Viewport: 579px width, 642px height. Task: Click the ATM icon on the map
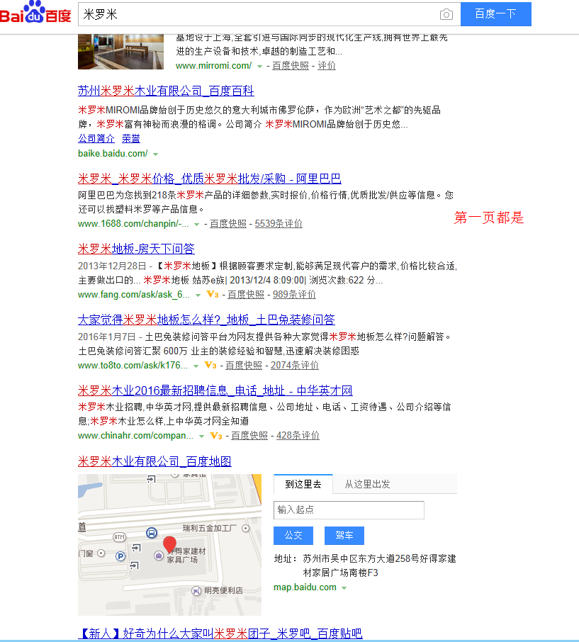pyautogui.click(x=118, y=537)
